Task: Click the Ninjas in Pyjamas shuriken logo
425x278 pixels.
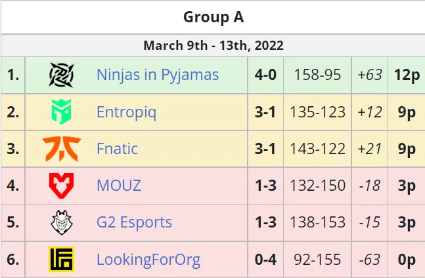Action: point(62,75)
